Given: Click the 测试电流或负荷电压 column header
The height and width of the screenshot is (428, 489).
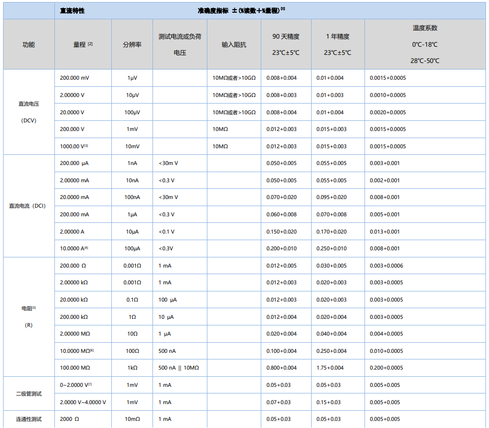Looking at the screenshot, I should tap(179, 45).
